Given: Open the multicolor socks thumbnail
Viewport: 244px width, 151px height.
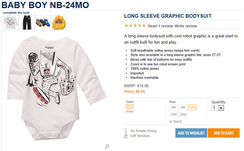Looking at the screenshot, I should click(x=43, y=22).
